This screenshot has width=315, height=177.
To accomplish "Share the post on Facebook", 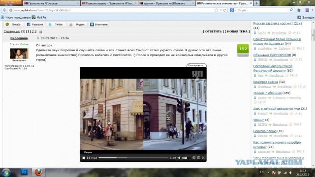I will (35, 25).
